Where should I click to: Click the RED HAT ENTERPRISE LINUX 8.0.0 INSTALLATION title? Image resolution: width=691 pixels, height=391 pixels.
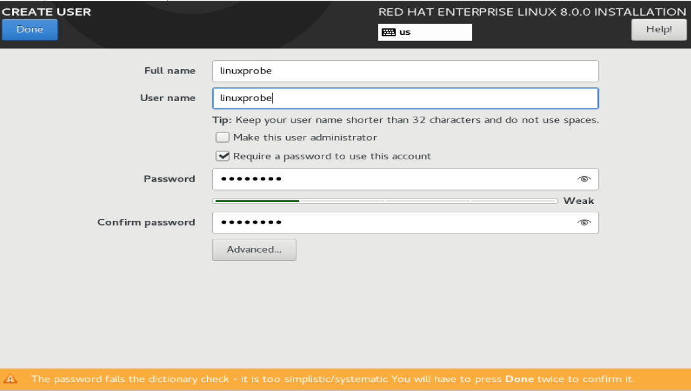point(532,12)
